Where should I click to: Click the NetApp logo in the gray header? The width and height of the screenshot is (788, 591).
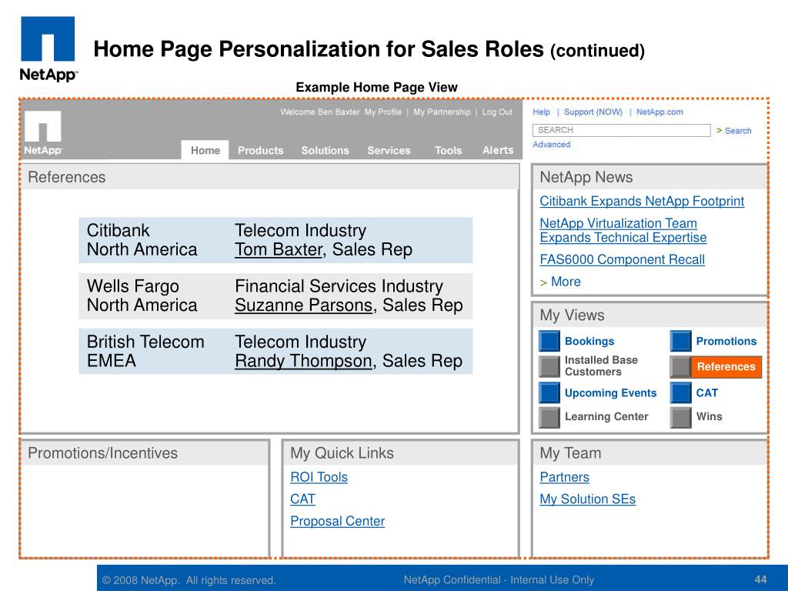(43, 132)
